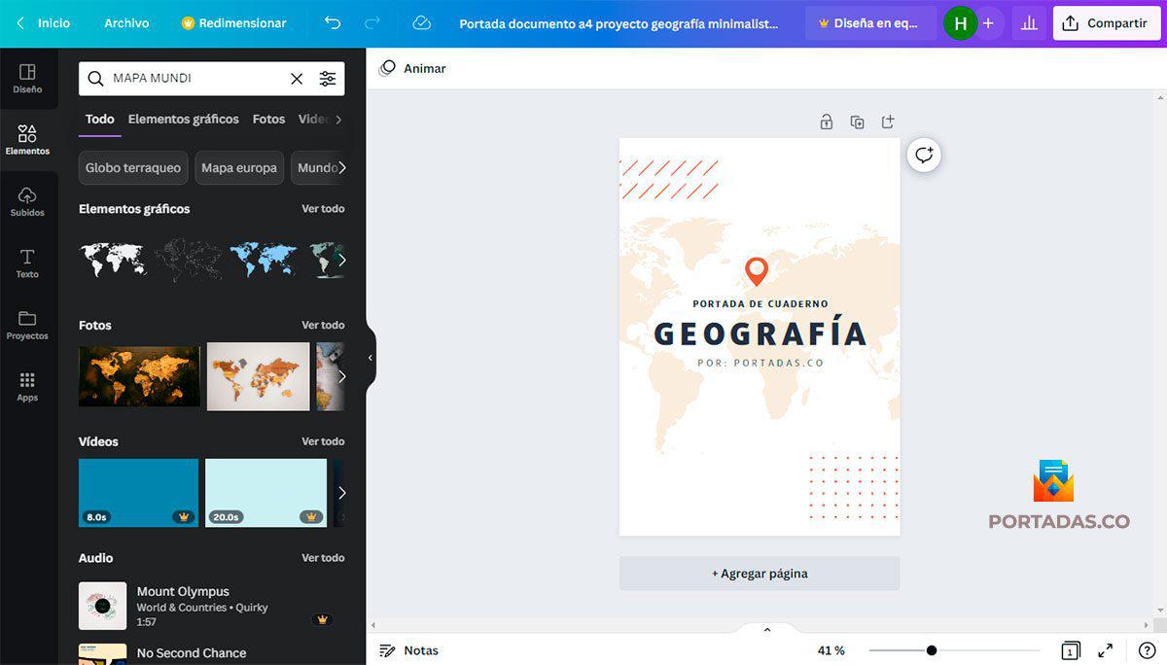The image size is (1167, 665).
Task: Duplicate the page using the copy icon
Action: (857, 122)
